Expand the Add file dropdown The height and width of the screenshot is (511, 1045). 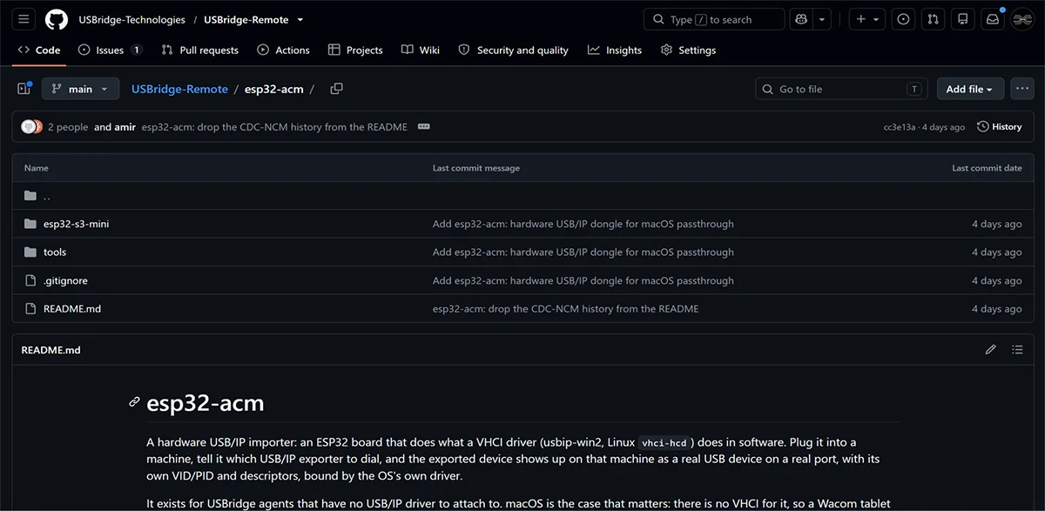click(970, 89)
